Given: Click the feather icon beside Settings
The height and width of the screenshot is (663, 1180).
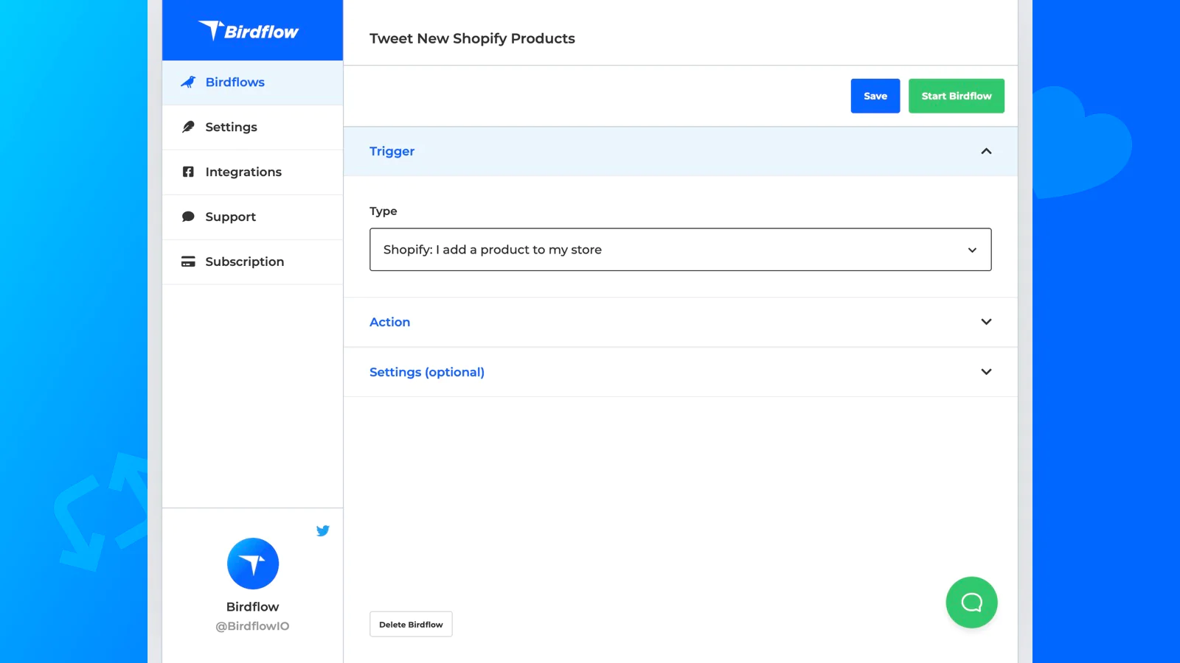Looking at the screenshot, I should click(188, 127).
